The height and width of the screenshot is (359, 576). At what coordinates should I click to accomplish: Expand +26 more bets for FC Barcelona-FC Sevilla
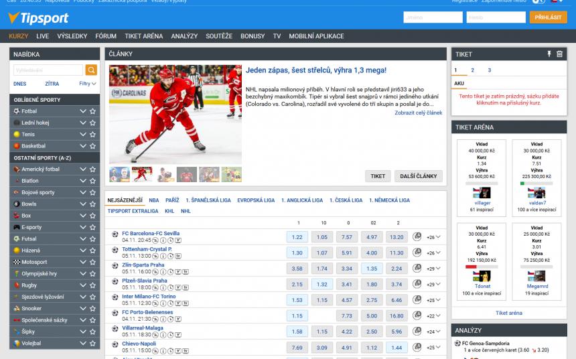433,237
